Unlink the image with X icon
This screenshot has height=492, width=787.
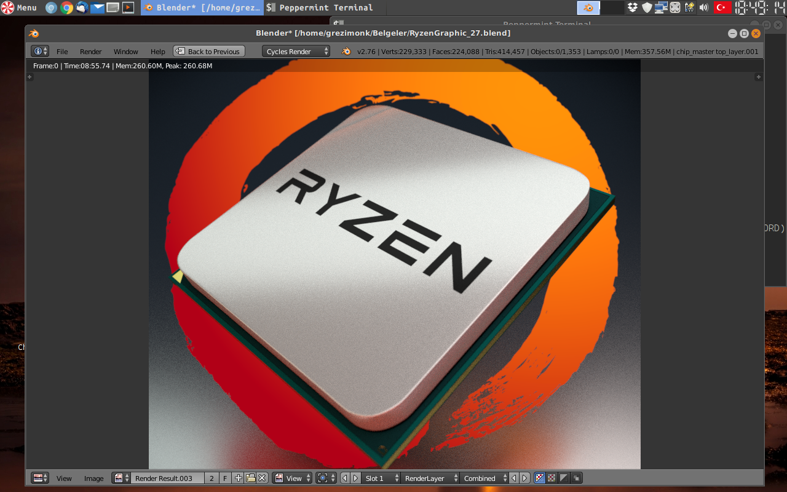pos(262,478)
